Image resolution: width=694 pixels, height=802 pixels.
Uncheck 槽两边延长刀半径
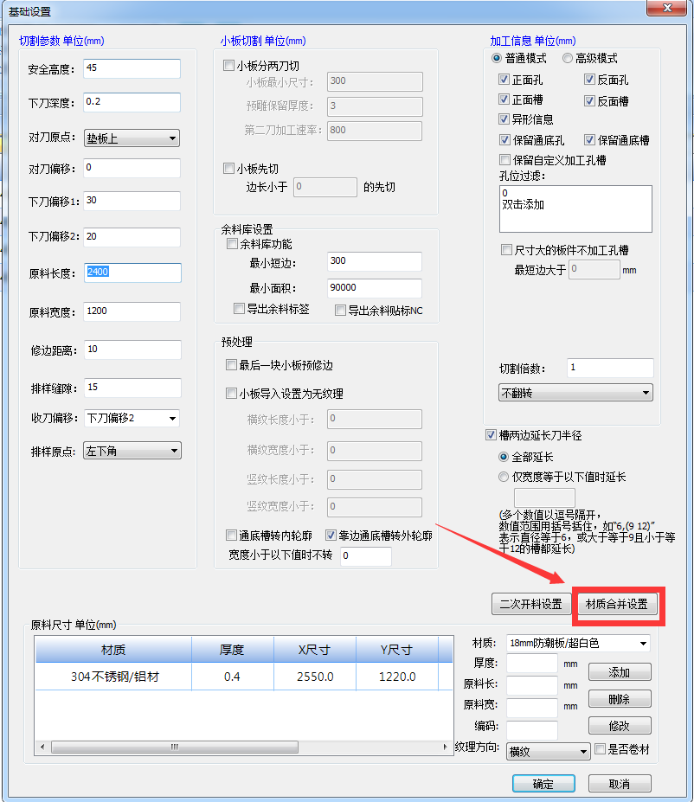[x=491, y=435]
